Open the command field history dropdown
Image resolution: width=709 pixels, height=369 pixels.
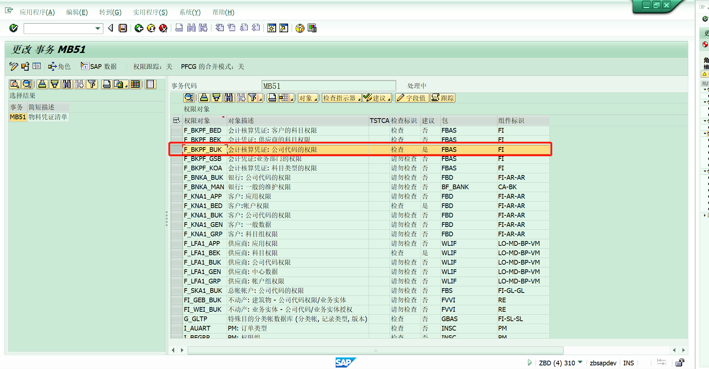[98, 28]
